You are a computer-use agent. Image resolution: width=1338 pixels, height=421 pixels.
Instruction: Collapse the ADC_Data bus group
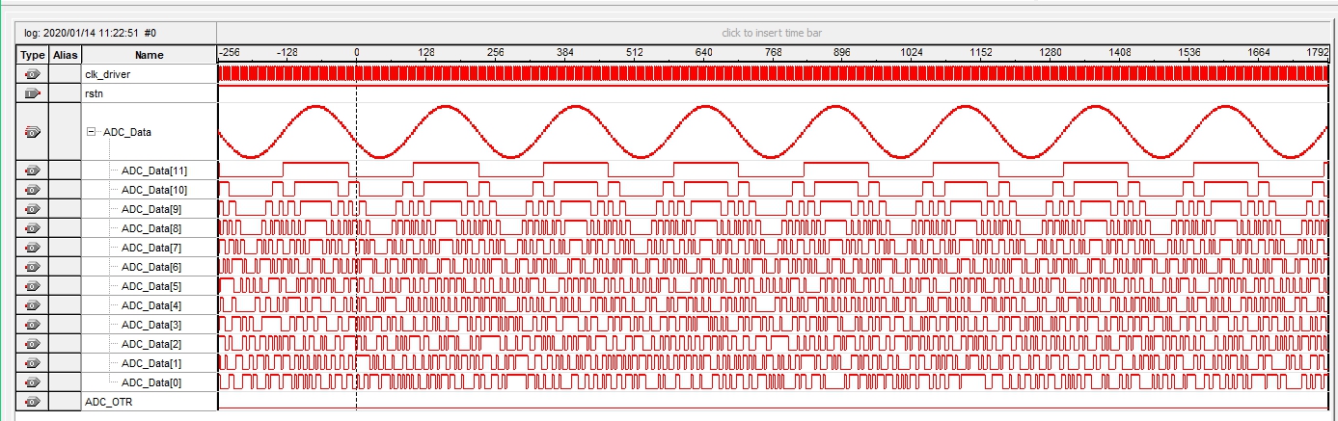click(x=93, y=132)
